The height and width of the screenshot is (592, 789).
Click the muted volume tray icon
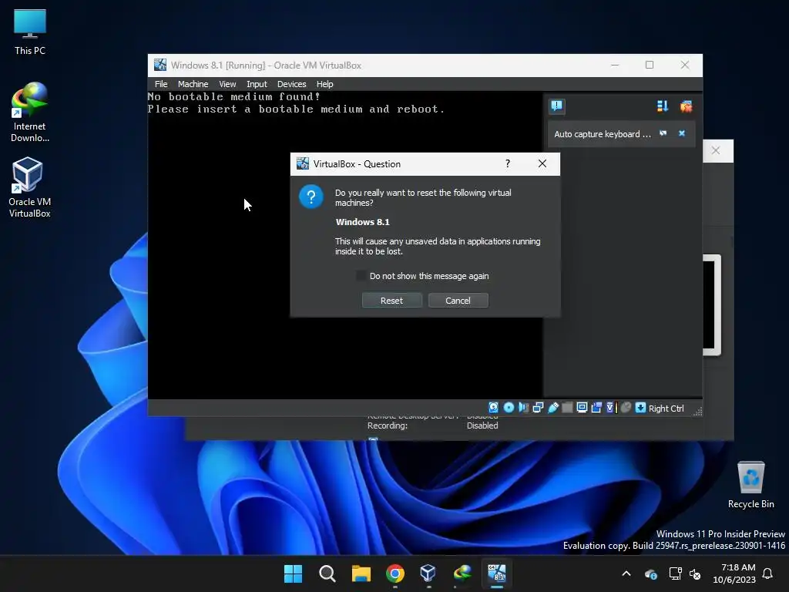[x=695, y=573]
